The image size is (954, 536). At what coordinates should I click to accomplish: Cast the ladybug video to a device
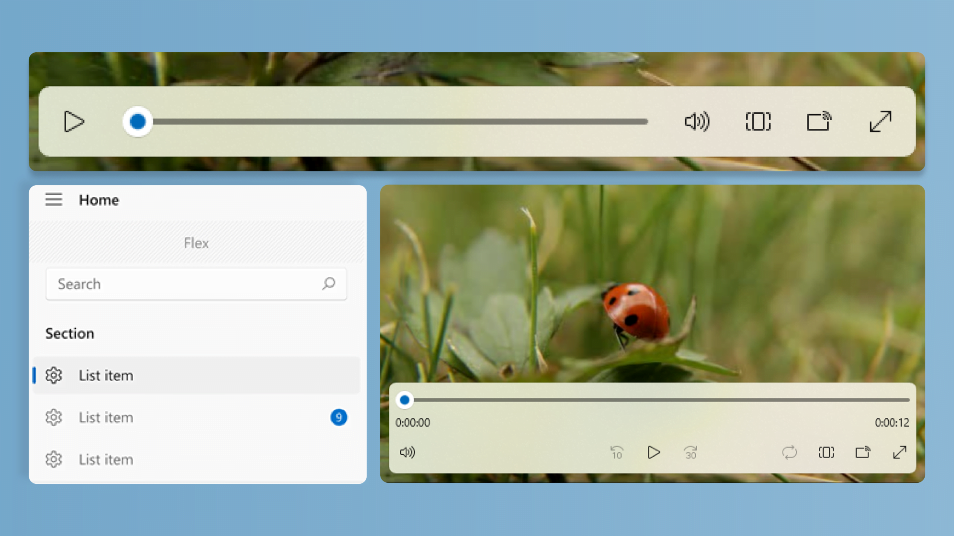(x=863, y=452)
